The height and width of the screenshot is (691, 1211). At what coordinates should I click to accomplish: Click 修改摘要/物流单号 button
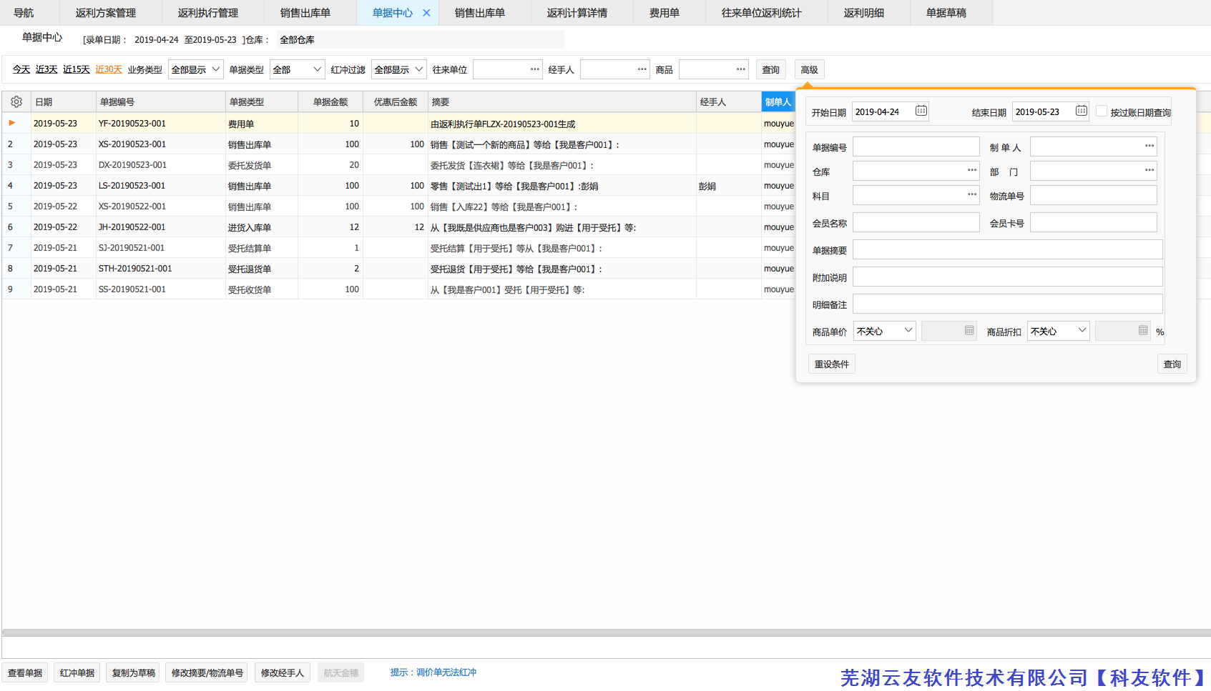pos(207,672)
